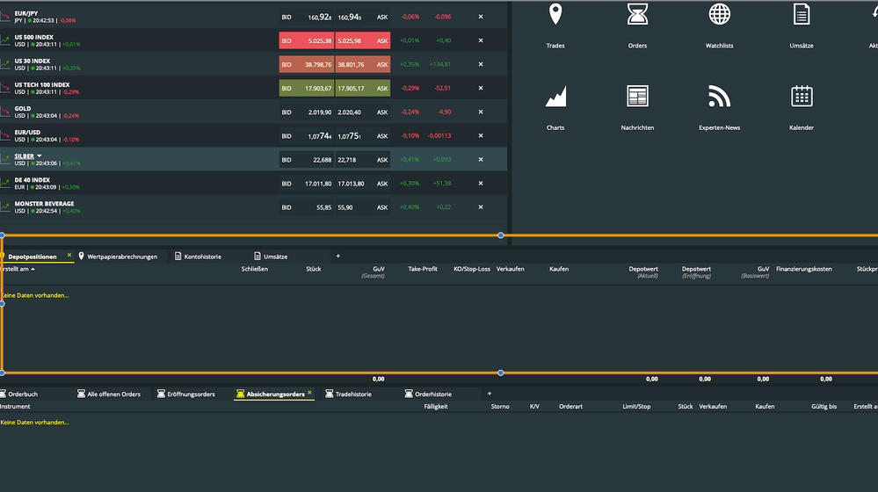The image size is (878, 492).
Task: Open the Watchlists globe icon
Action: pos(719,16)
